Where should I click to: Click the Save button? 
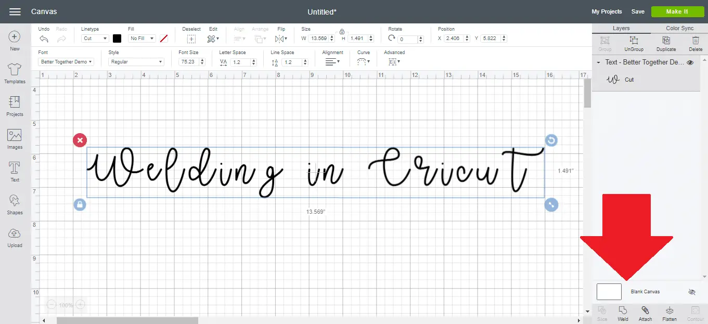(x=638, y=11)
